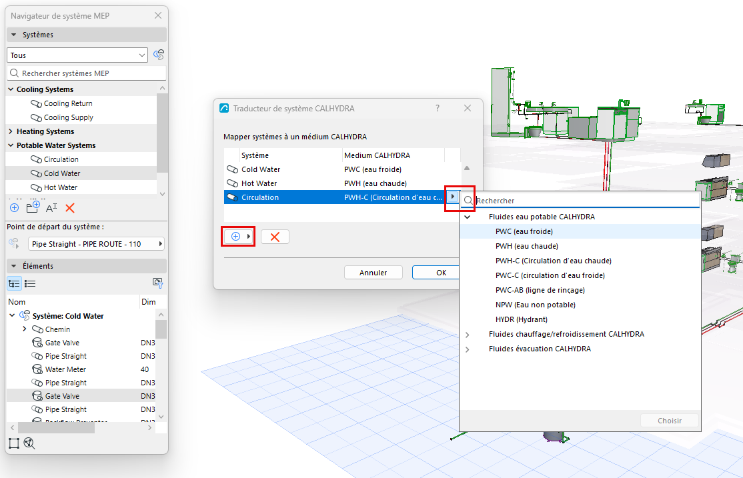Expand the Heating Systems group
The width and height of the screenshot is (743, 478).
[11, 131]
